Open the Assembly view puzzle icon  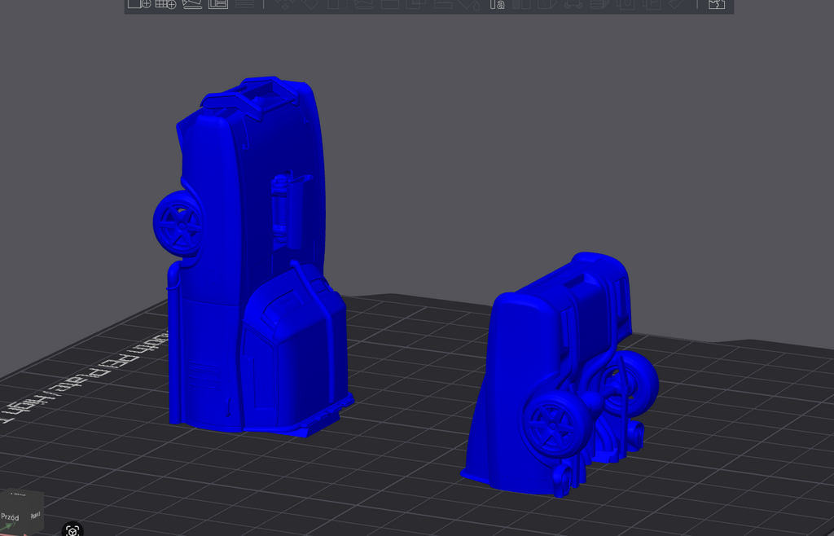(x=717, y=4)
